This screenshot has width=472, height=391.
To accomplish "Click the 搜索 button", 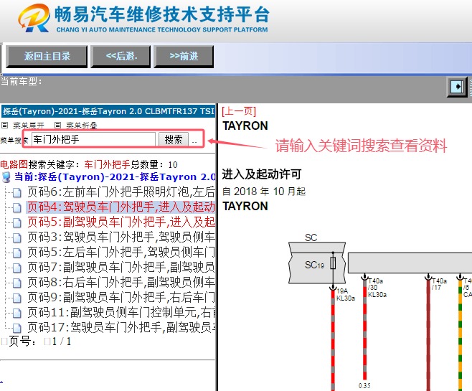I will [x=174, y=140].
